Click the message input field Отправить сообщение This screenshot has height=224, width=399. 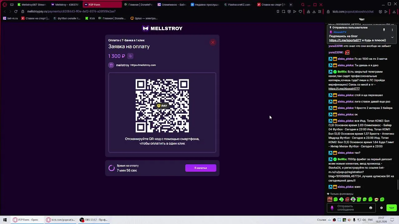point(351,208)
